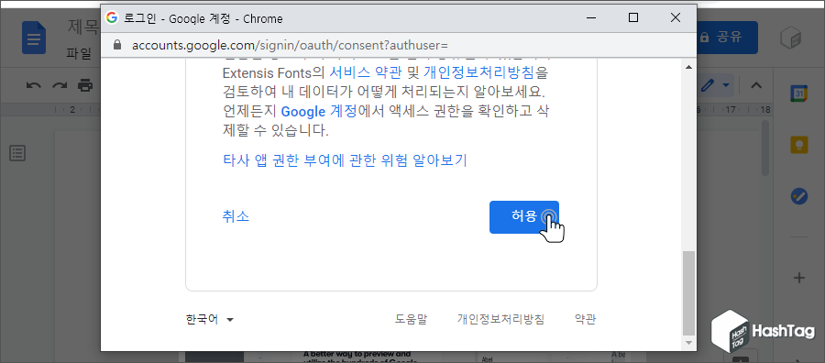Open 타사 앱 권한 부여에 관한 위험 알아보기 link
The width and height of the screenshot is (825, 363).
pyautogui.click(x=345, y=159)
